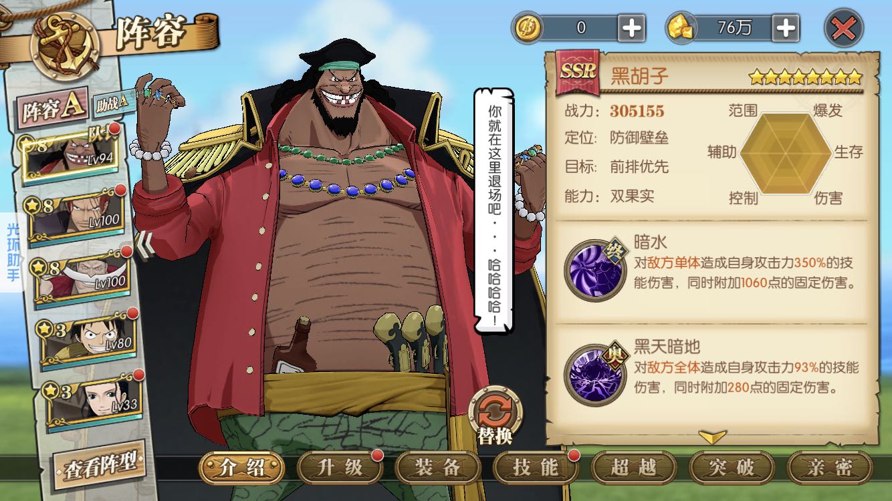Add gold ingots with plus button

tap(786, 27)
